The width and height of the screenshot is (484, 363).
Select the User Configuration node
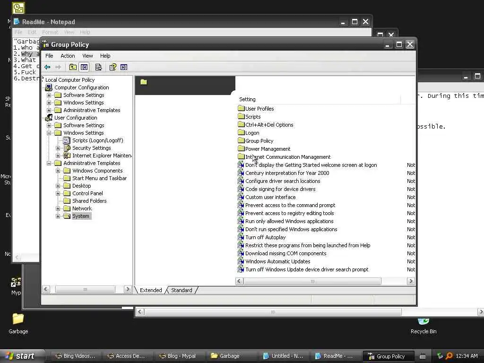pyautogui.click(x=76, y=118)
